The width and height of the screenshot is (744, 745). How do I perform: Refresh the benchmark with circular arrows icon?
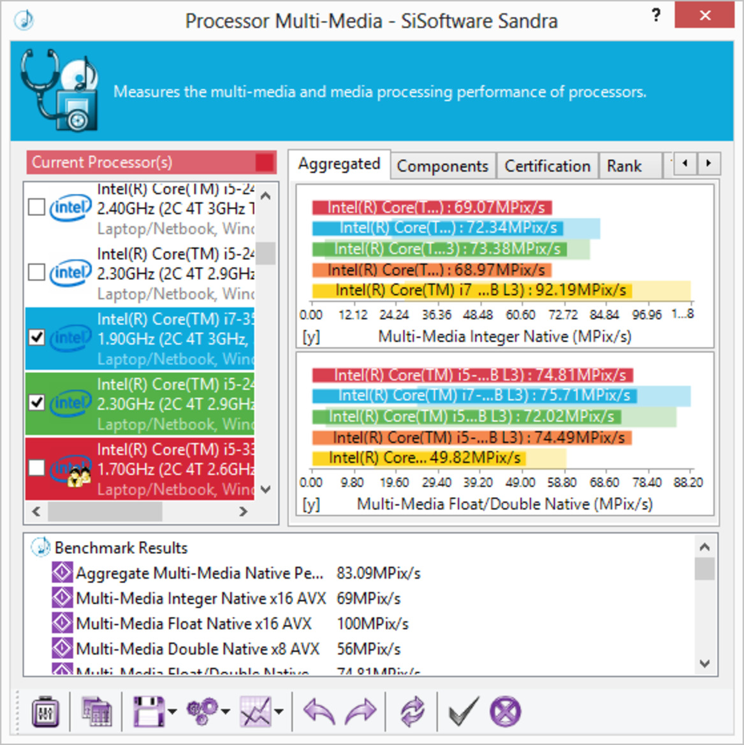point(412,711)
